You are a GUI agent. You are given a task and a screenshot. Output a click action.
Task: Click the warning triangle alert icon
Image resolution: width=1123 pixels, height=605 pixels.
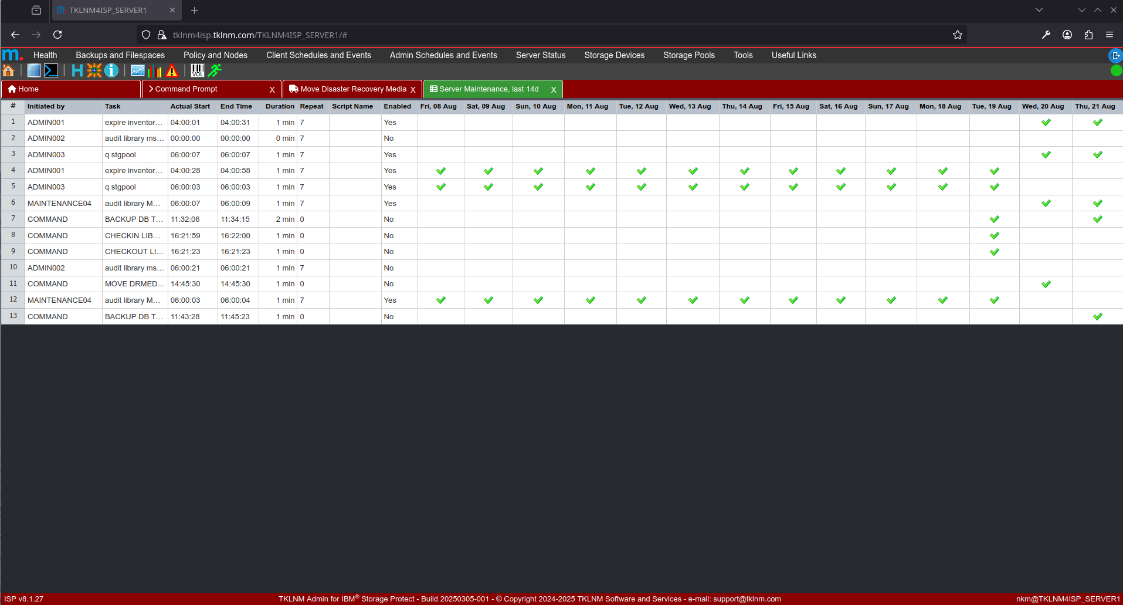[172, 71]
